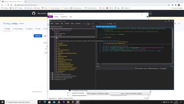This screenshot has height=104, width=184.
Task: Open Microsoft Edge from the taskbar
Action: pos(45,102)
